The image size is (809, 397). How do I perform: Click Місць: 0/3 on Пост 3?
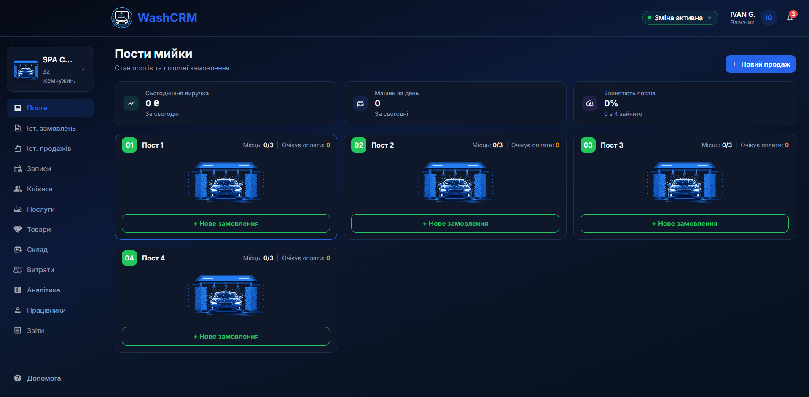[x=717, y=145]
